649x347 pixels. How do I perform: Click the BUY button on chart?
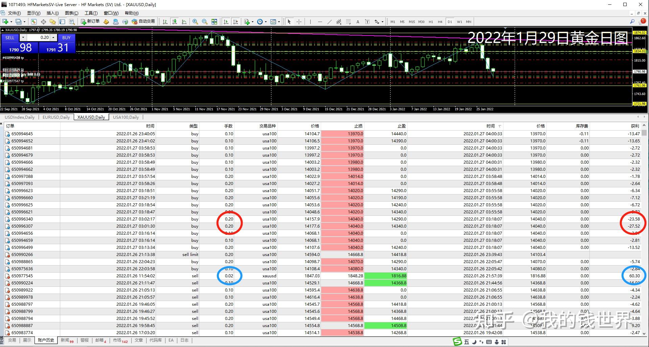click(x=66, y=38)
